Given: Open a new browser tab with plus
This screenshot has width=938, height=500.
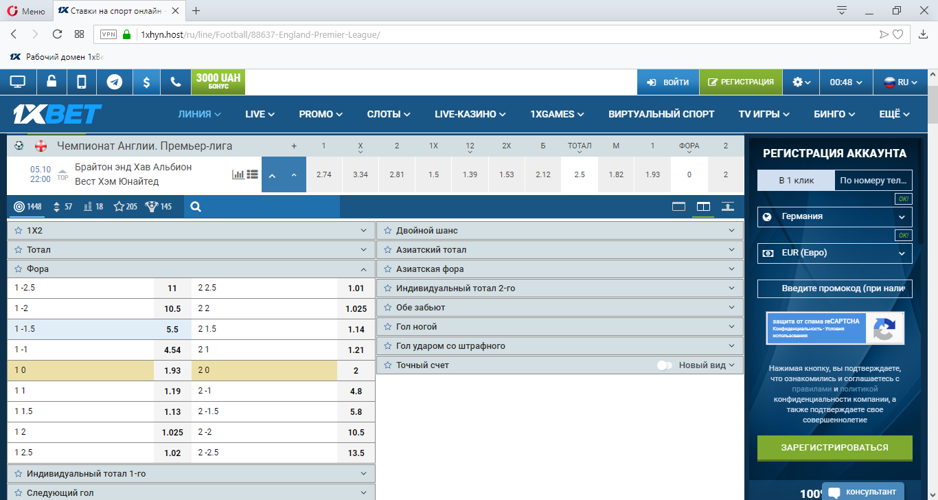Looking at the screenshot, I should [x=196, y=10].
